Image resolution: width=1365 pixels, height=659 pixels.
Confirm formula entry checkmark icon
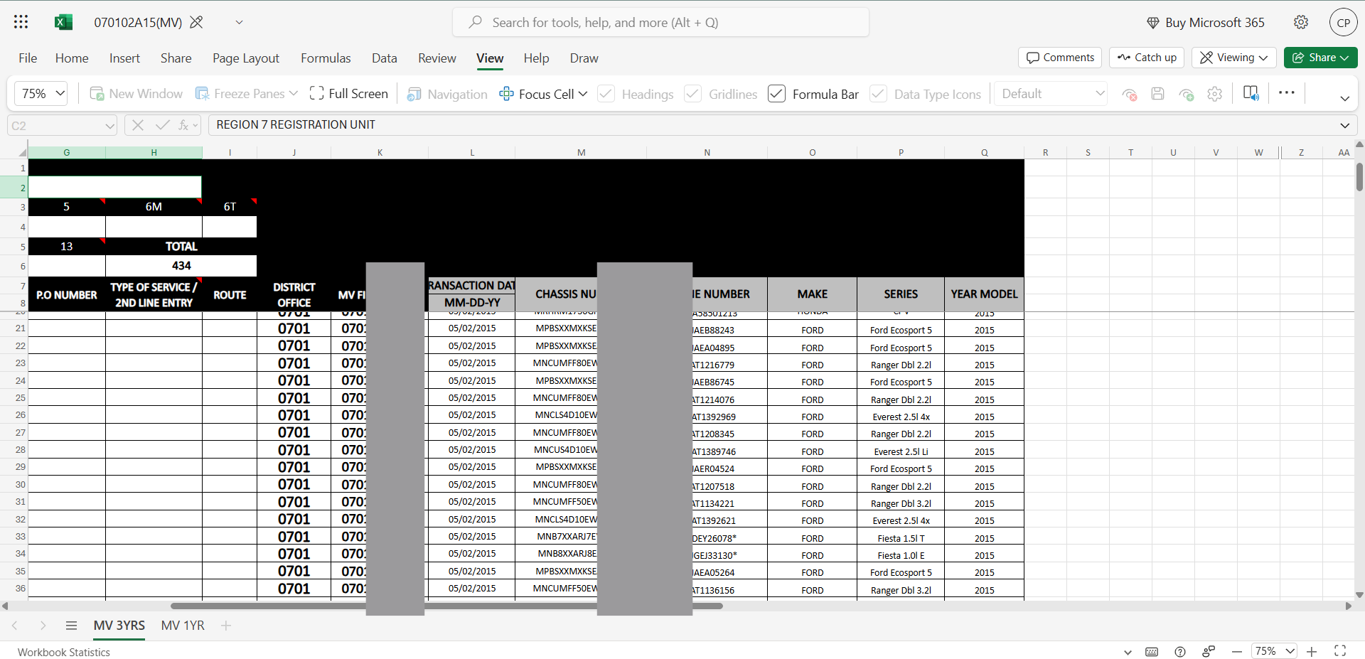pos(162,125)
